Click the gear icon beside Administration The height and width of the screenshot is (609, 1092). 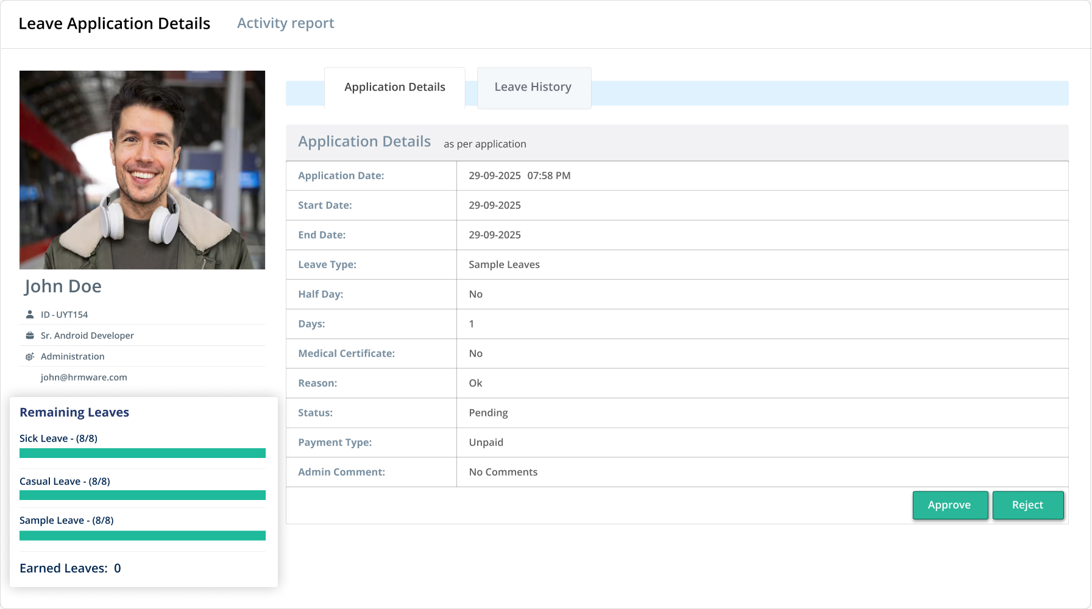click(29, 356)
